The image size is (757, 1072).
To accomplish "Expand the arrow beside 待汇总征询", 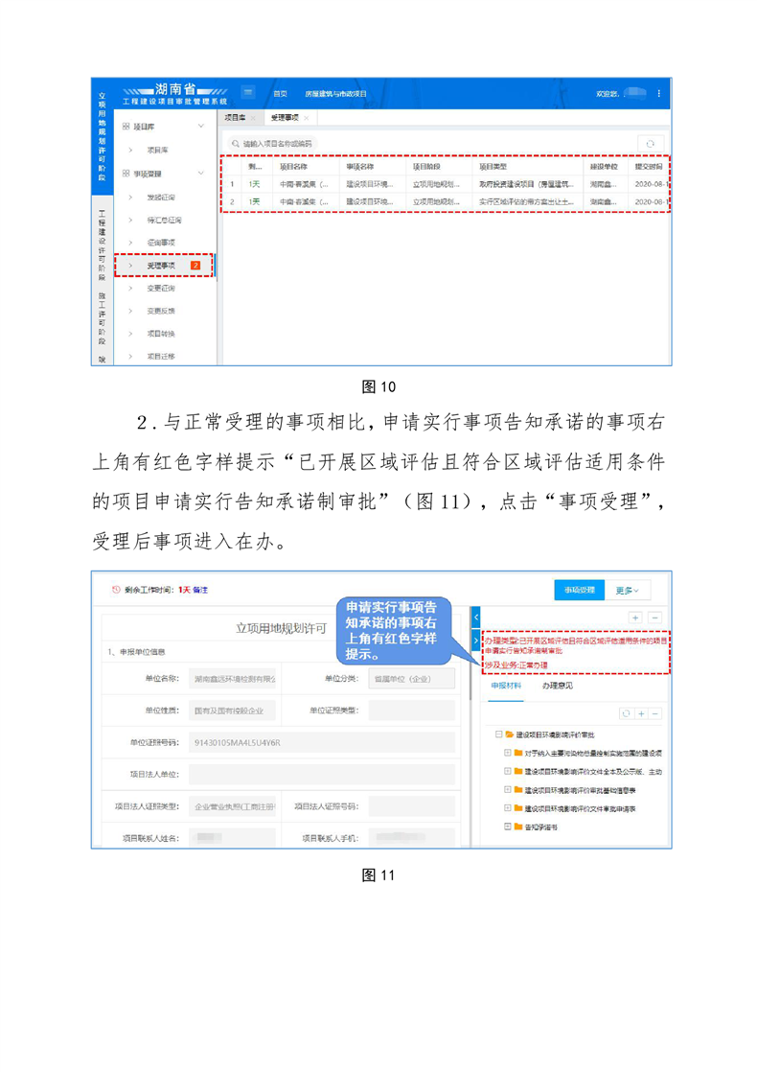I will pyautogui.click(x=130, y=221).
